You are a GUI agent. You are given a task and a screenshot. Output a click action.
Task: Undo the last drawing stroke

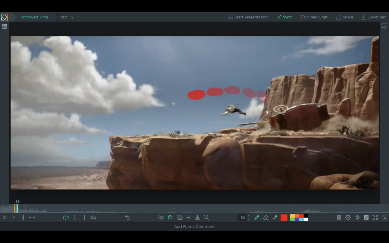(127, 217)
